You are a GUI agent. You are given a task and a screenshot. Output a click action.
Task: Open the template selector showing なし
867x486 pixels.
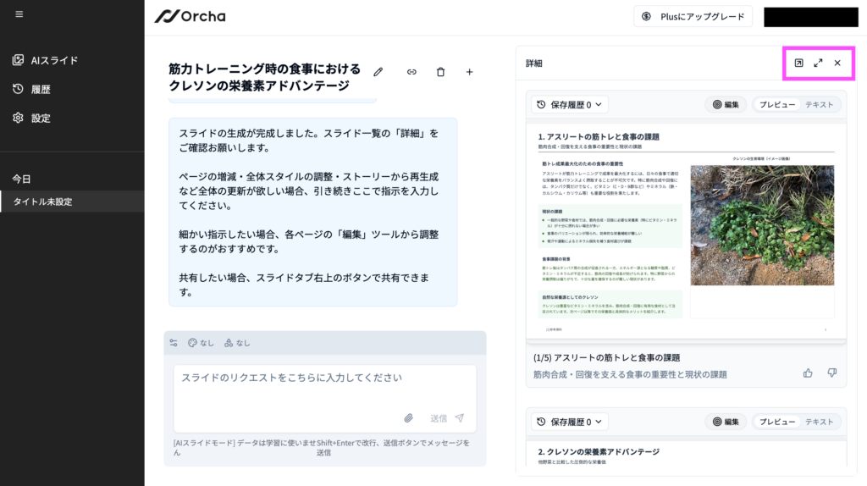tap(237, 343)
